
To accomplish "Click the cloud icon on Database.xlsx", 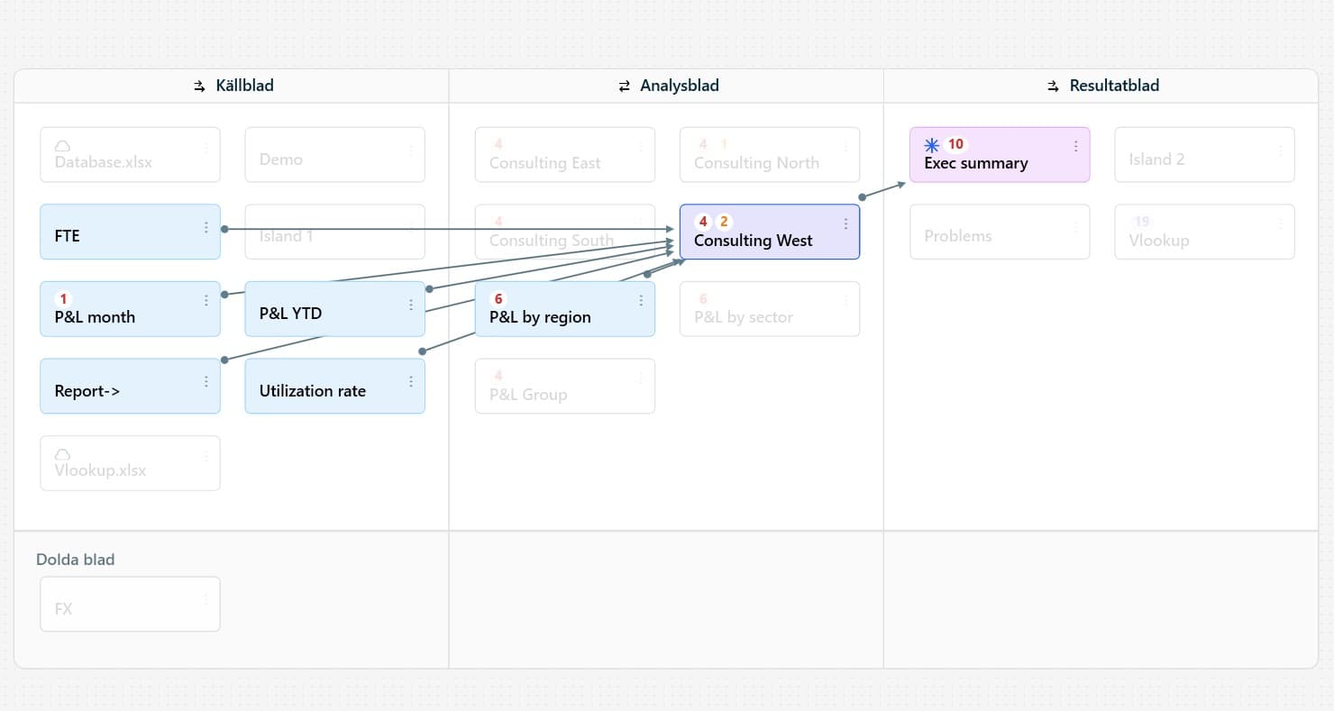I will 63,146.
